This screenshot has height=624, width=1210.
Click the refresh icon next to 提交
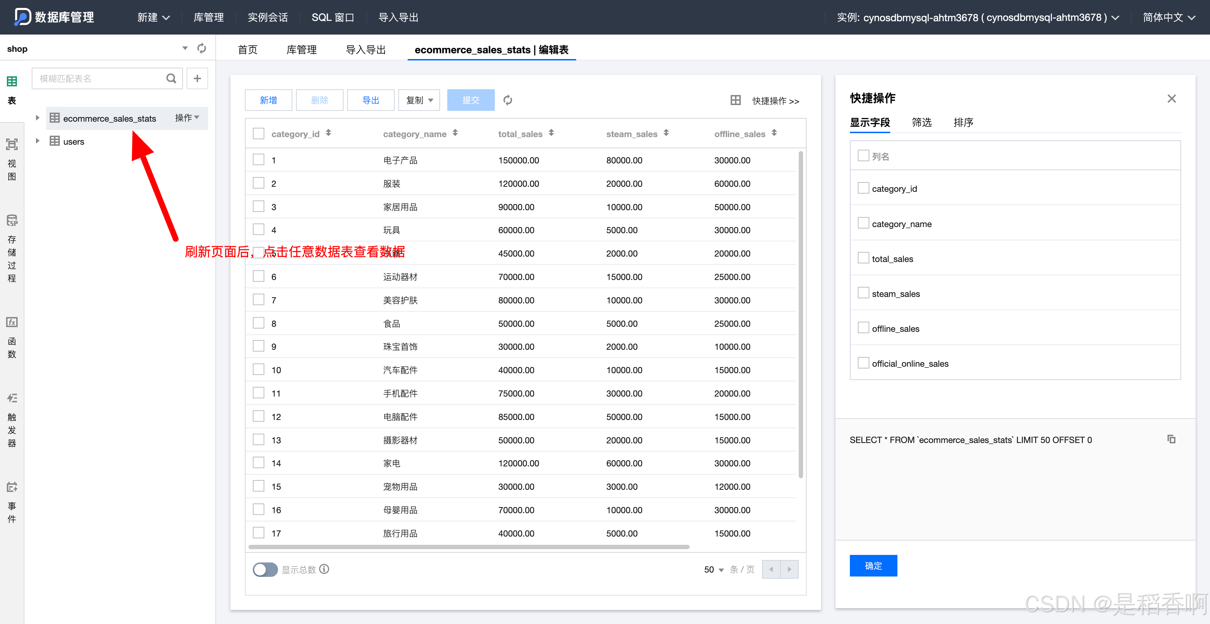[507, 100]
